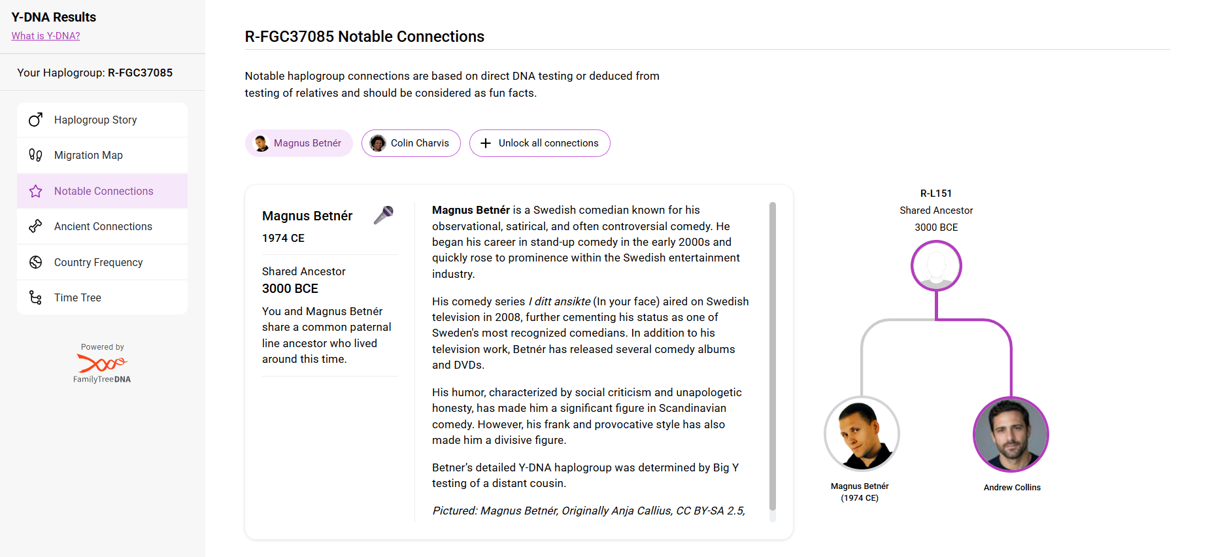Viewport: 1212px width, 557px height.
Task: Click the plus icon in Unlock all connections
Action: (x=486, y=143)
